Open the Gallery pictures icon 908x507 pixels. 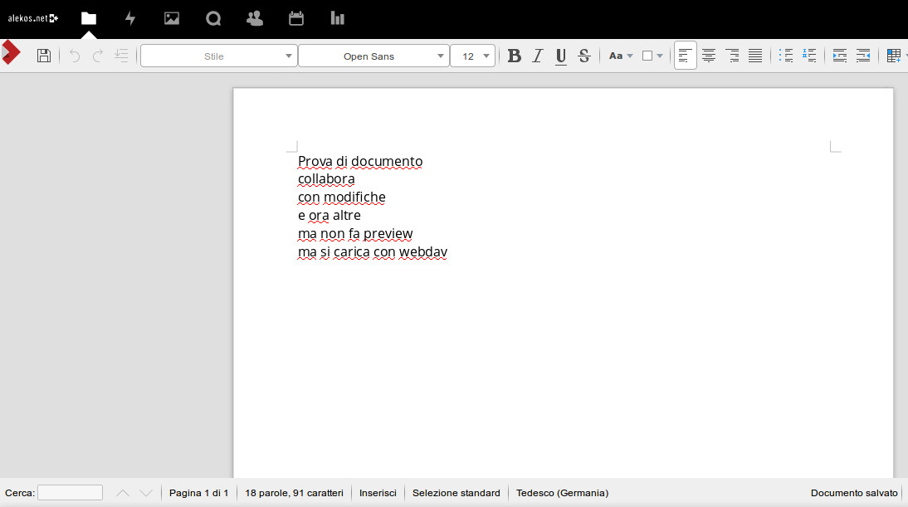tap(172, 18)
